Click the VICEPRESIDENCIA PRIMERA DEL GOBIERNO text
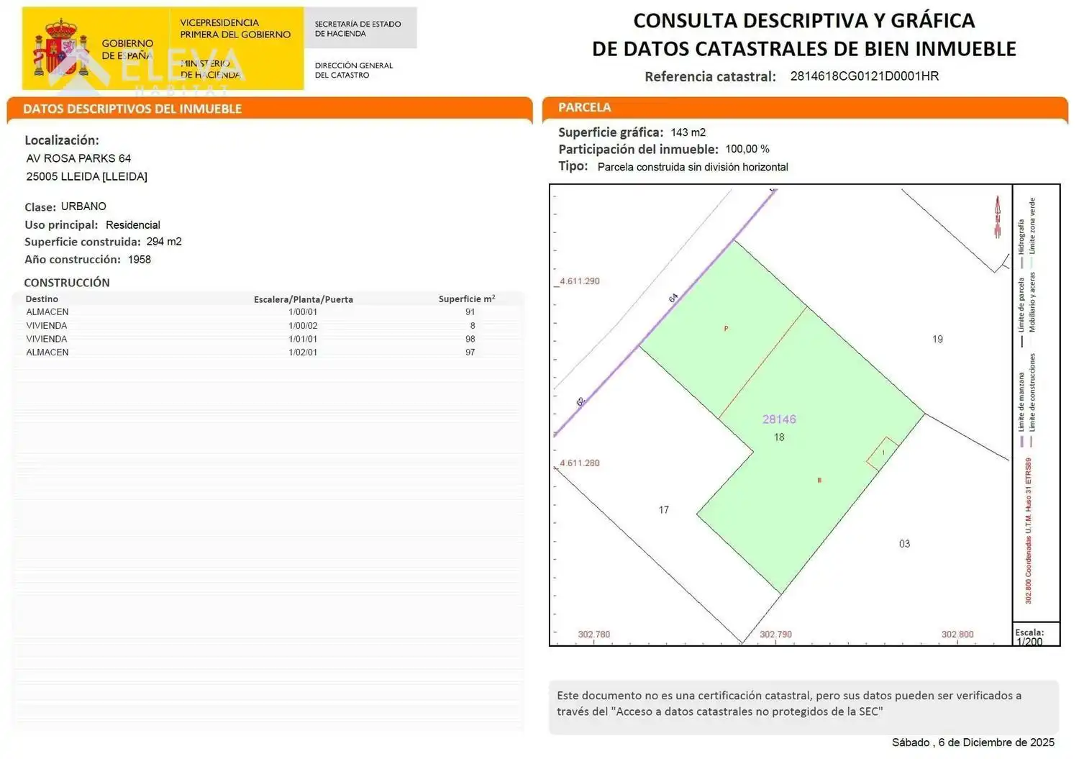This screenshot has height=759, width=1079. [x=235, y=29]
